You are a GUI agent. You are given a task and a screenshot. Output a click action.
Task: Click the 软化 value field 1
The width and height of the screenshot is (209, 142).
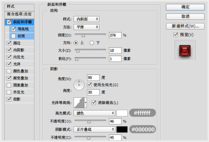click(115, 59)
